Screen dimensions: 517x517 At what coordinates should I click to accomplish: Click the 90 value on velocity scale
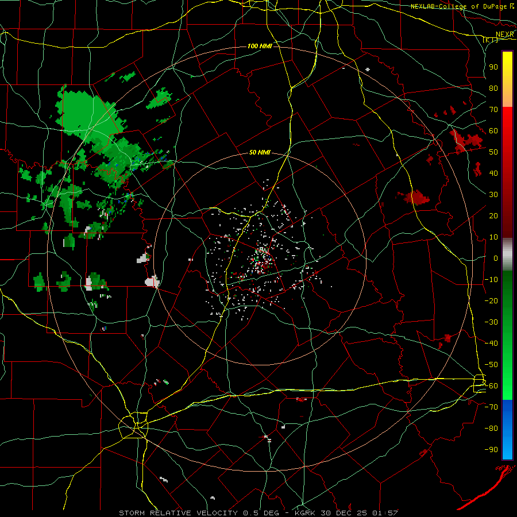pyautogui.click(x=493, y=67)
